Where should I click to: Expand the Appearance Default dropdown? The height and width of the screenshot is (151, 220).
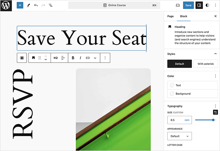click(179, 136)
